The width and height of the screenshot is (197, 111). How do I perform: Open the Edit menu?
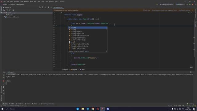[x=8, y=2]
